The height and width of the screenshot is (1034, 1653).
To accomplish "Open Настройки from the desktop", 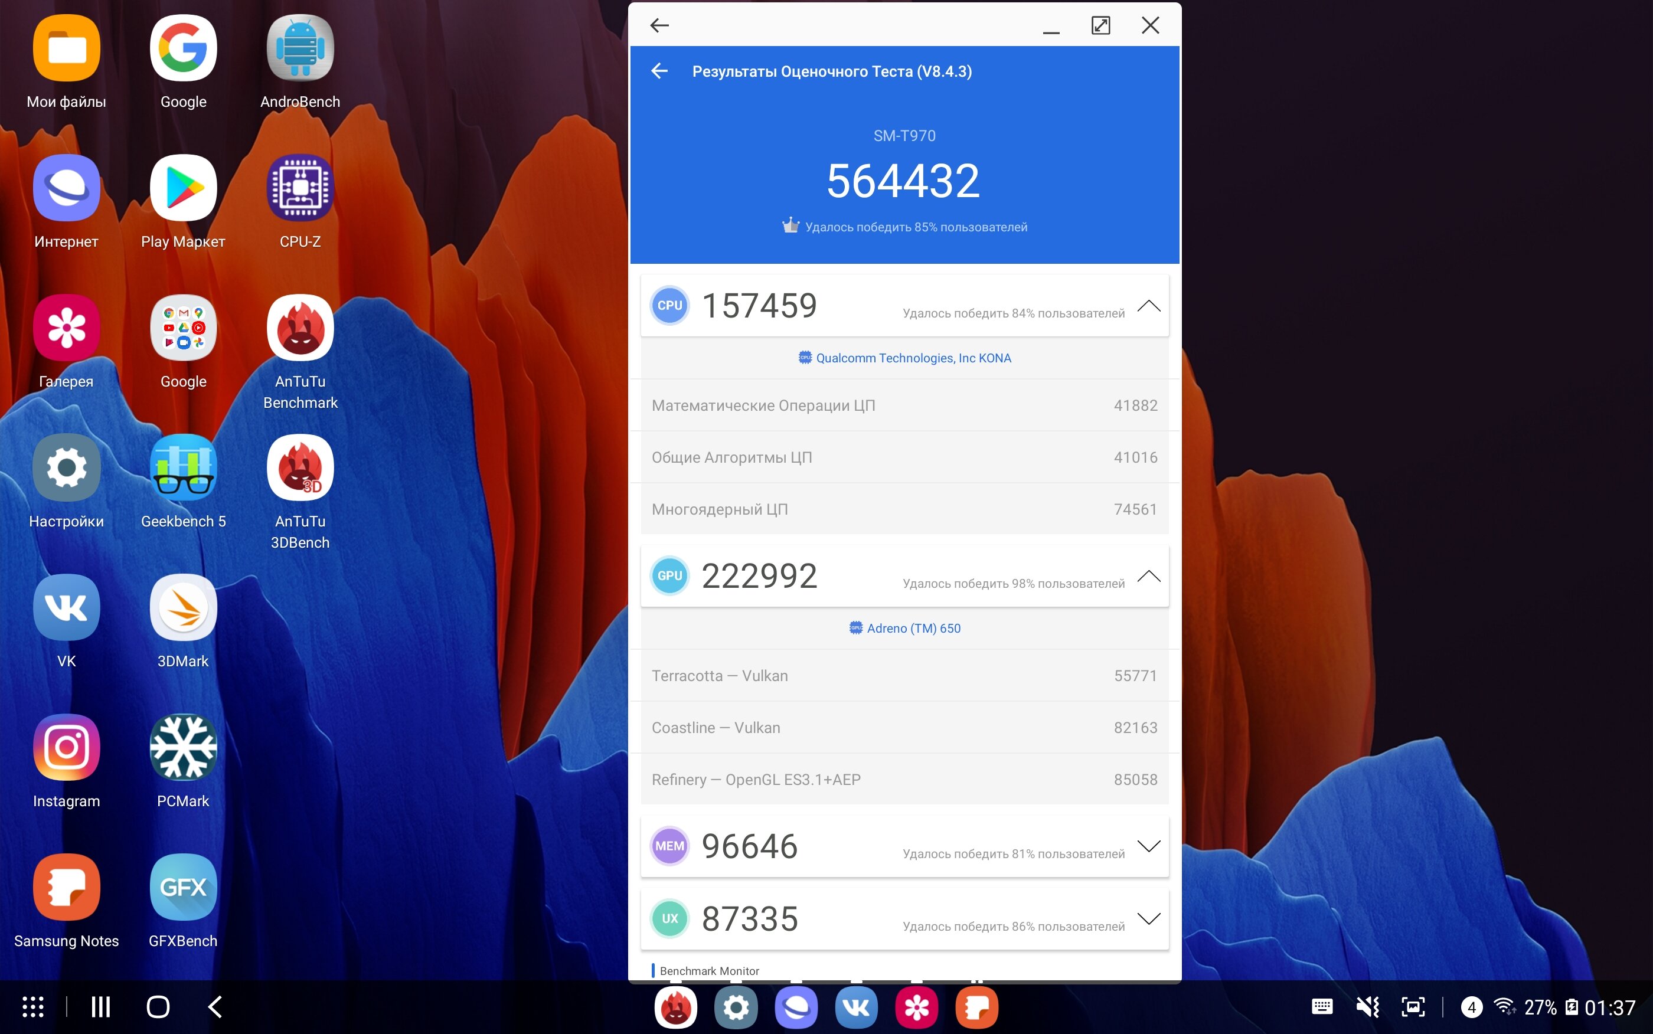I will point(66,467).
